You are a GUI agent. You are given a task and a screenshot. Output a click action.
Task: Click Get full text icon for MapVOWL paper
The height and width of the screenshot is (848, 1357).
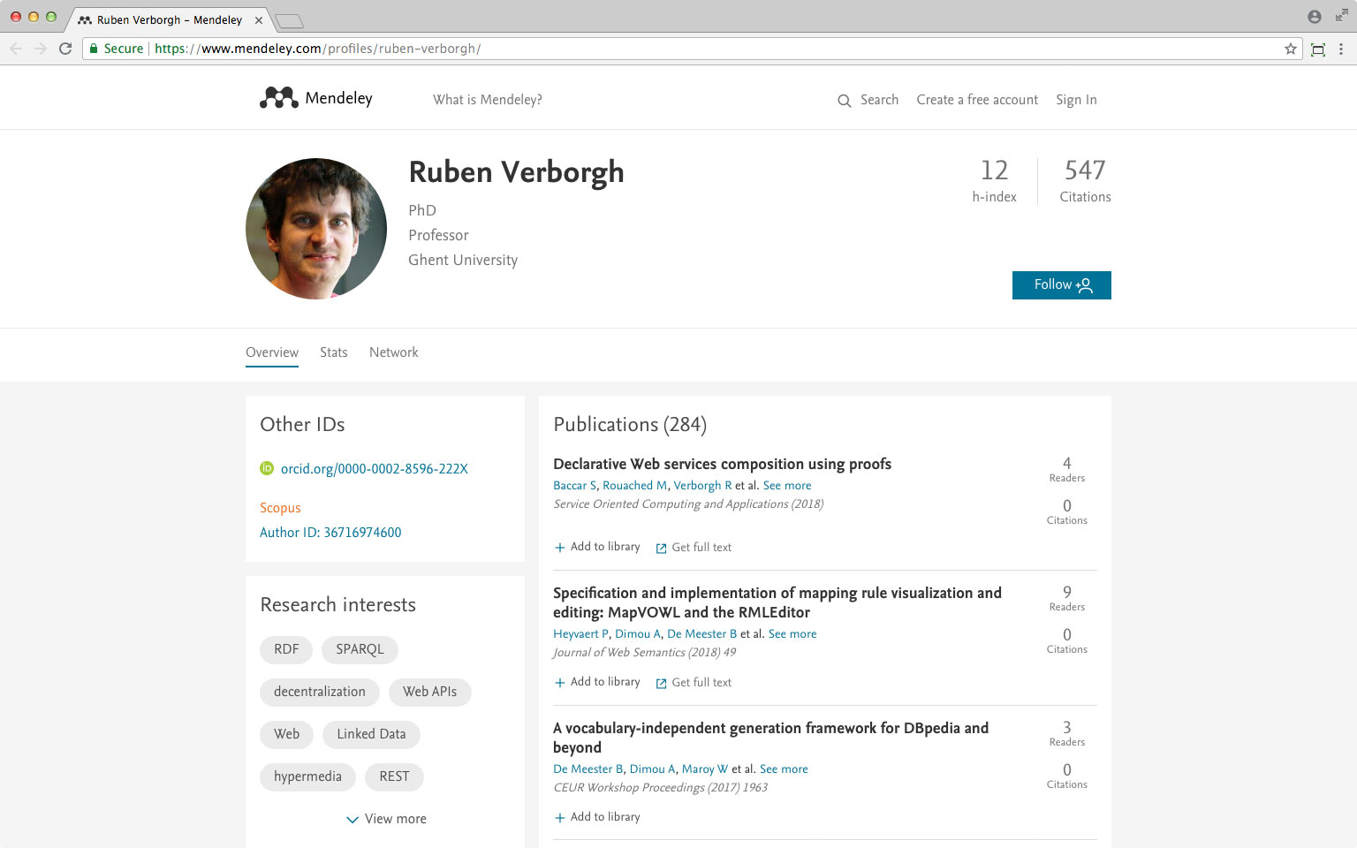661,683
